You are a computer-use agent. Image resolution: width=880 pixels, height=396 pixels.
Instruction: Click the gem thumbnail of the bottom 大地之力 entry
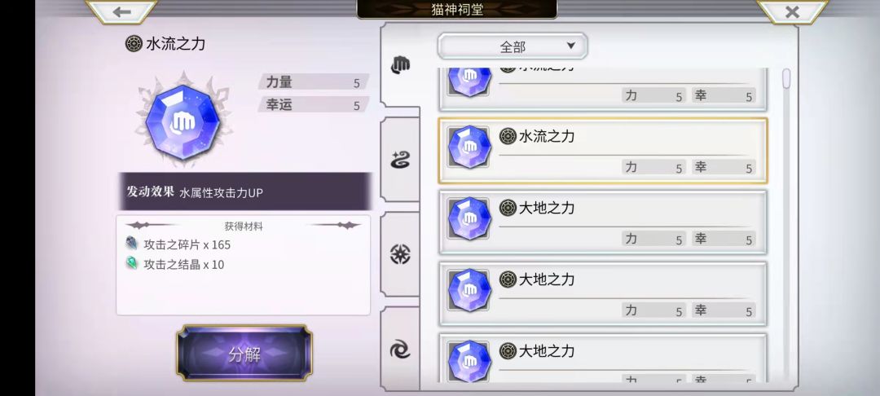pyautogui.click(x=469, y=361)
